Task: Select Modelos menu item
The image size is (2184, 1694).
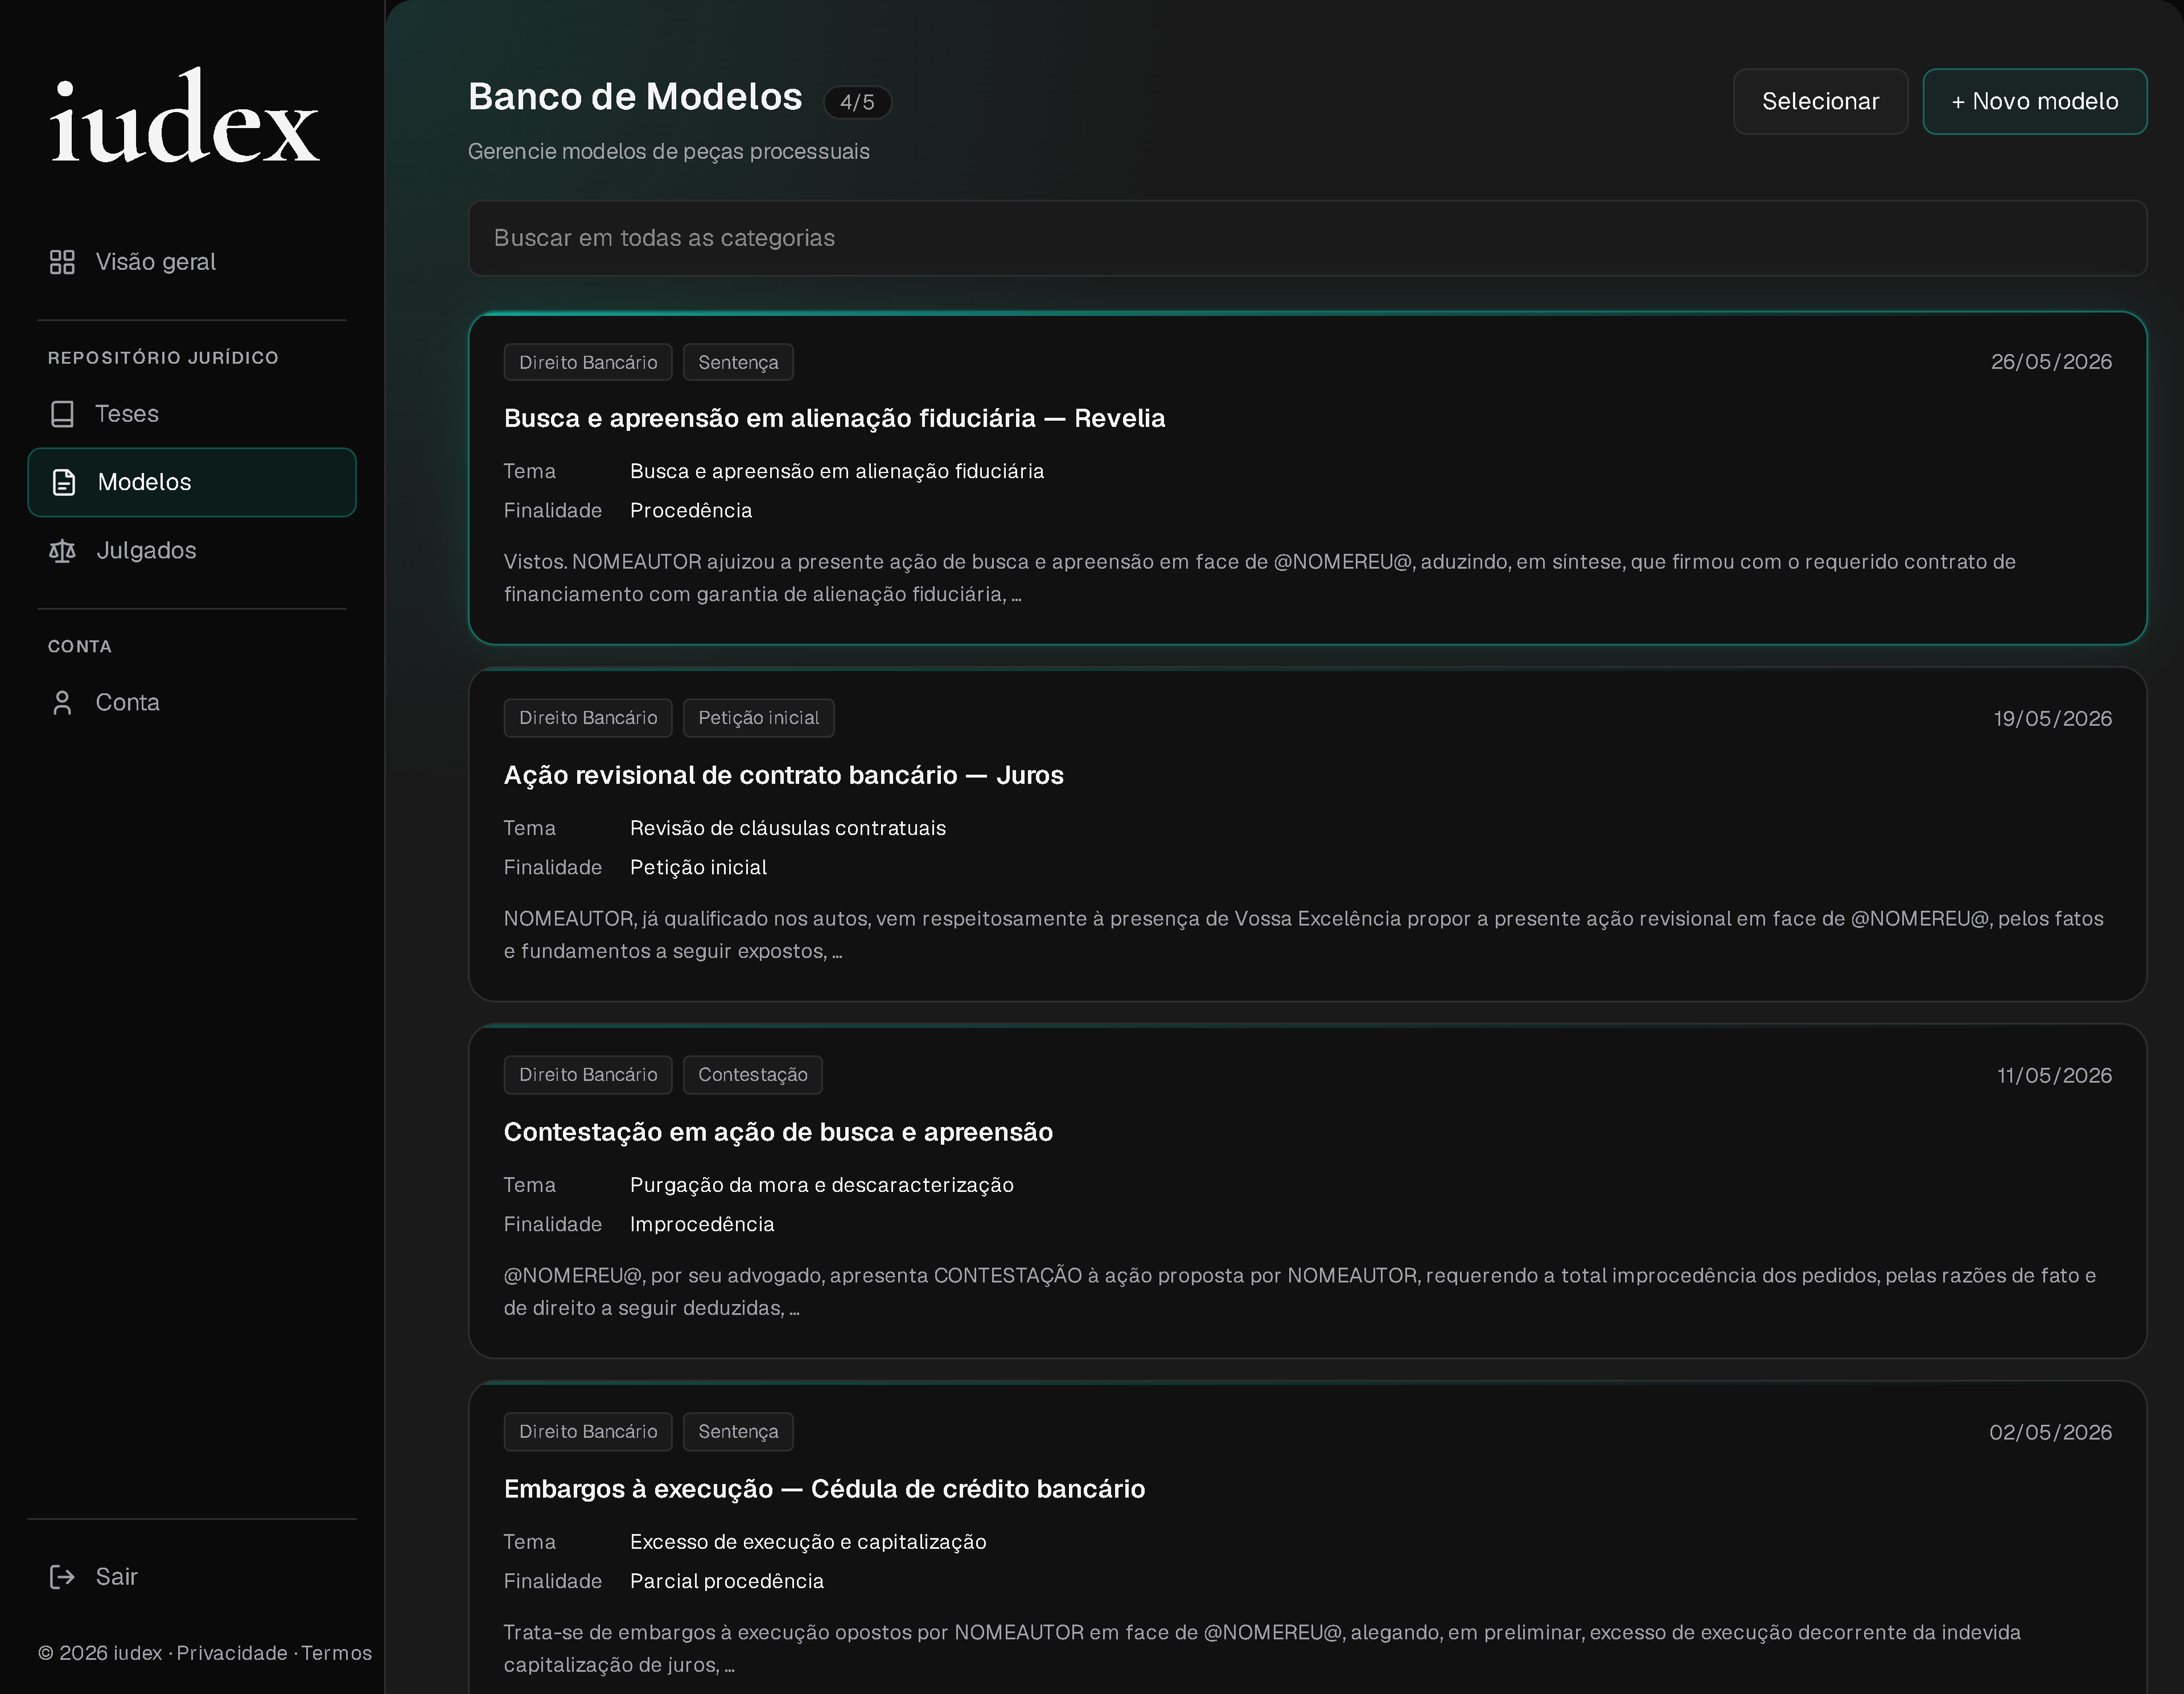Action: (192, 482)
